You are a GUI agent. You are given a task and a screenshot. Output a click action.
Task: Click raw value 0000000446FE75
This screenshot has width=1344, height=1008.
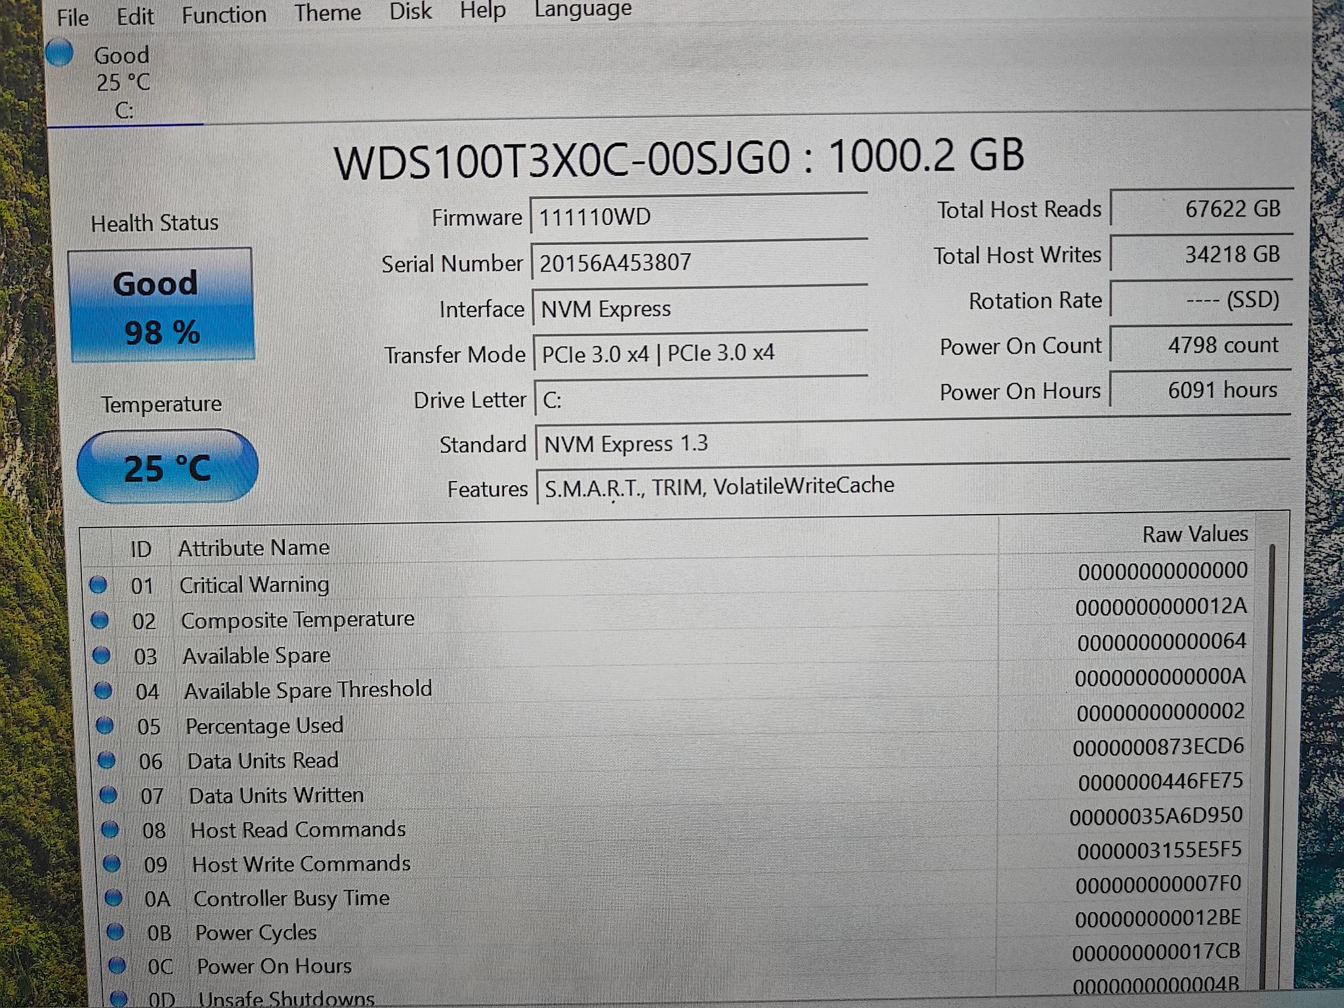[x=1160, y=782]
